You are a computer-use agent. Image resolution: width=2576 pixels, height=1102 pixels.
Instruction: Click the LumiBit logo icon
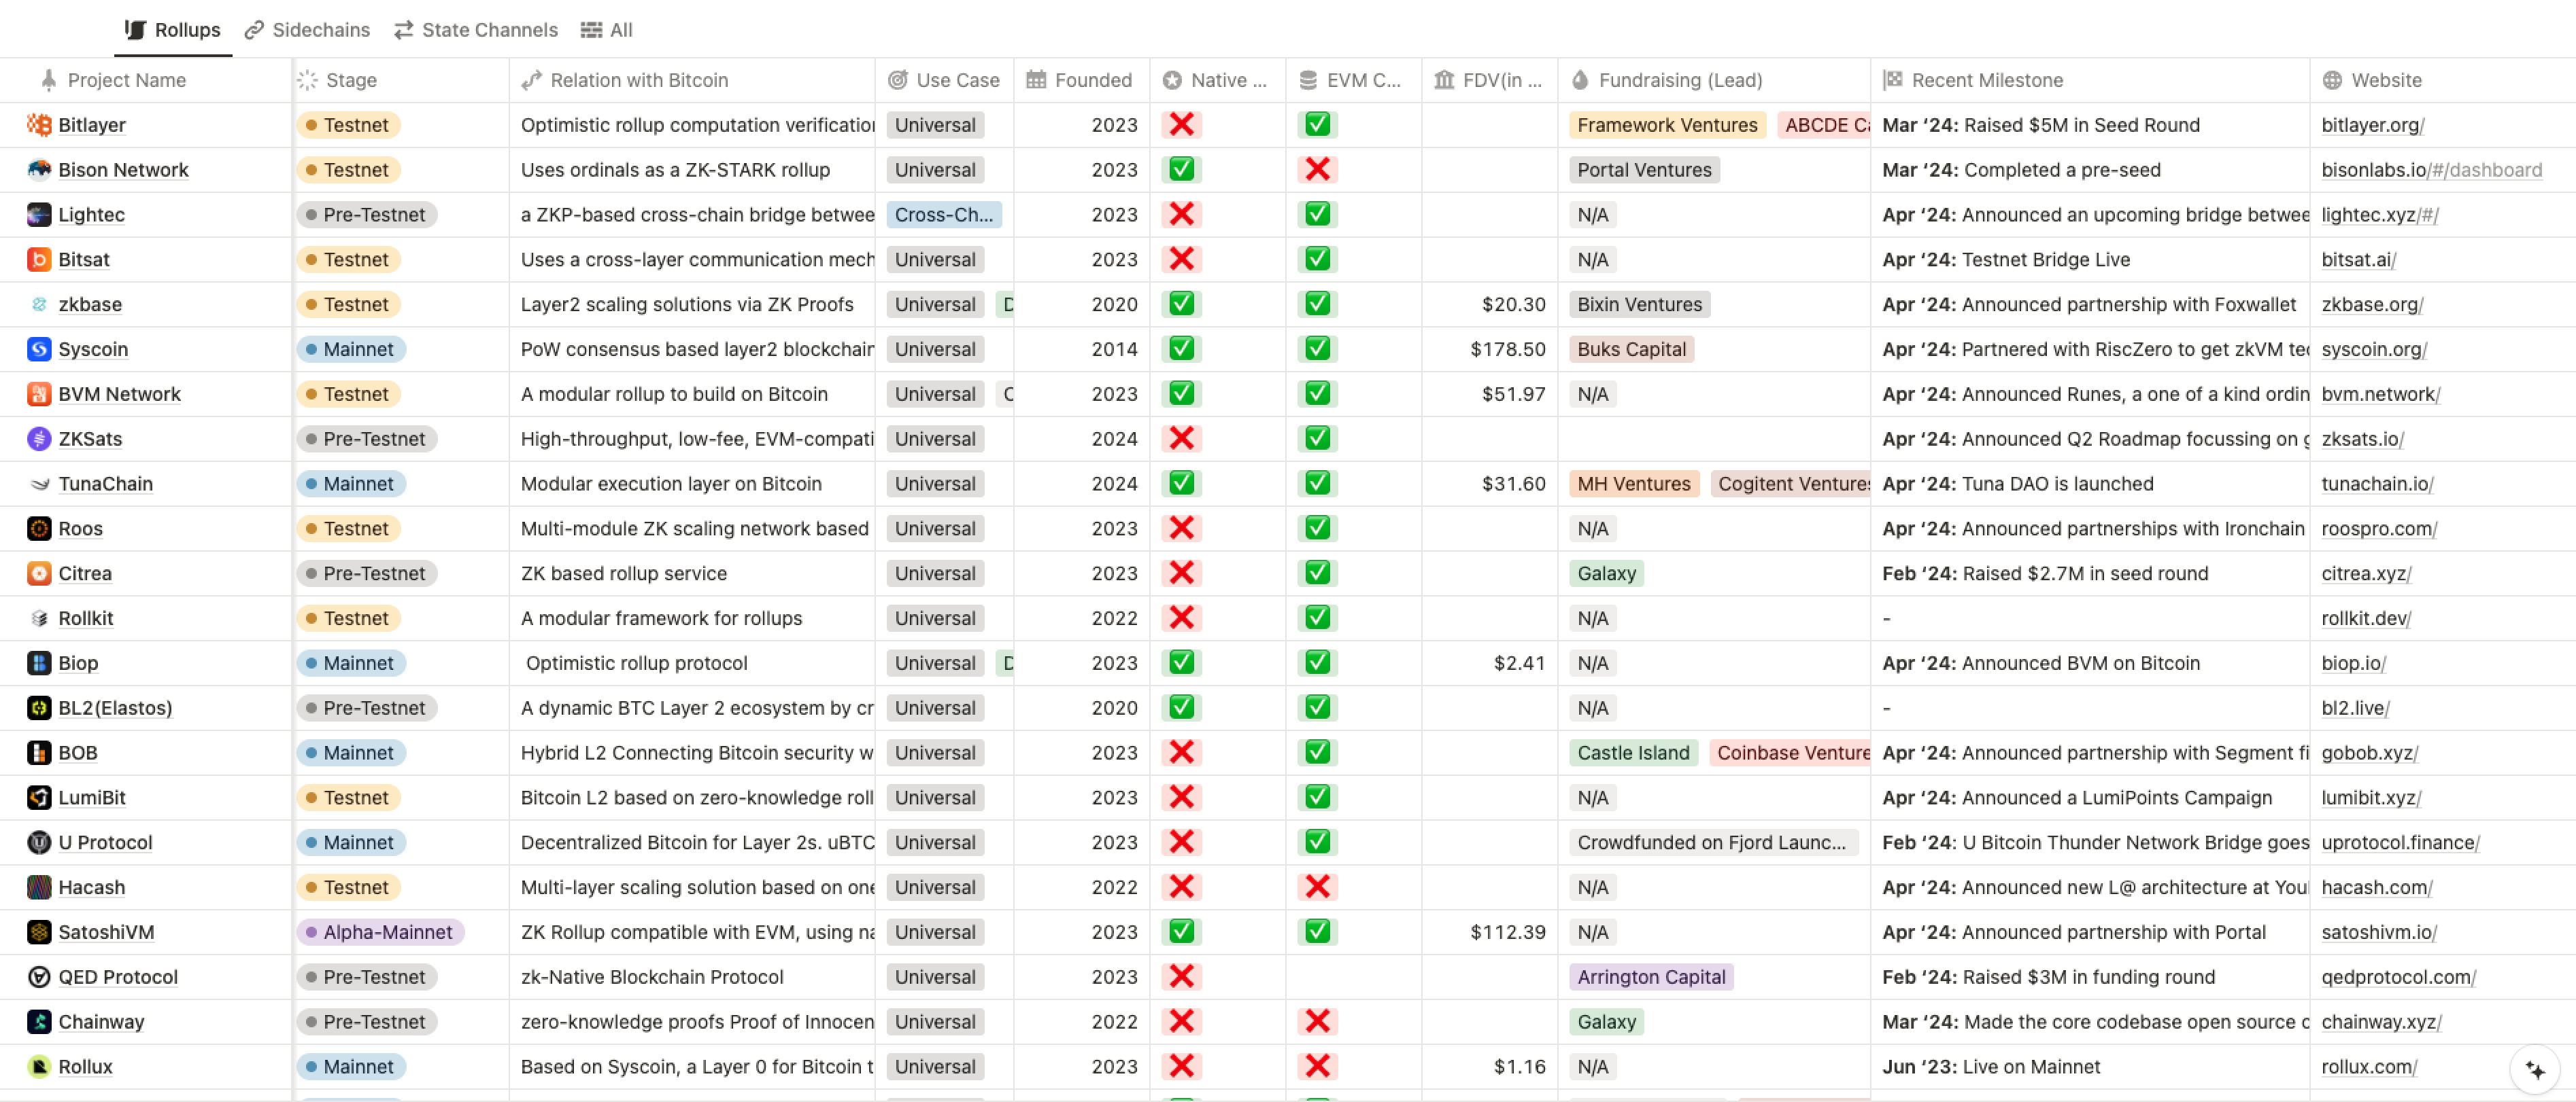pos(39,798)
